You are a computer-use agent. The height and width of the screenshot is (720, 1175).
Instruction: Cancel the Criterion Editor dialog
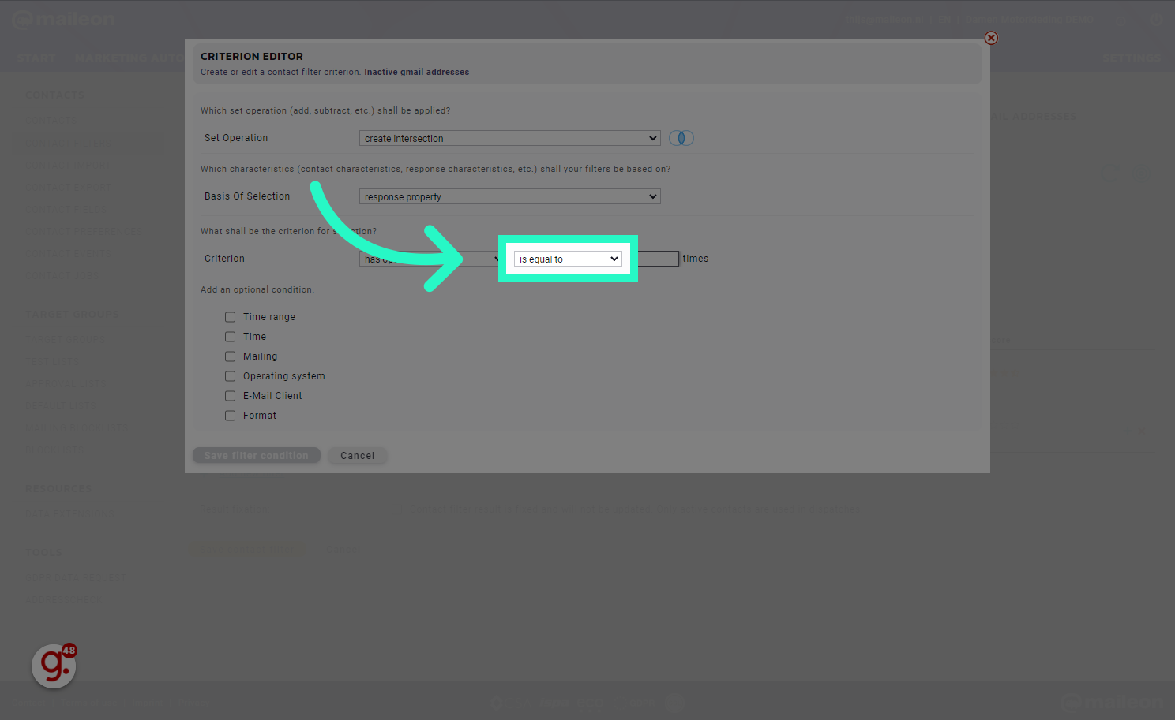coord(358,455)
